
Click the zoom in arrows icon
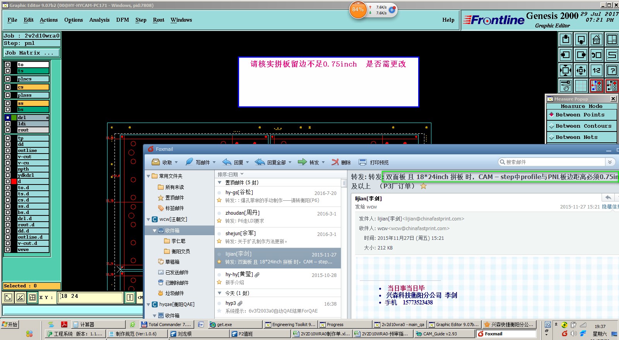tap(566, 70)
